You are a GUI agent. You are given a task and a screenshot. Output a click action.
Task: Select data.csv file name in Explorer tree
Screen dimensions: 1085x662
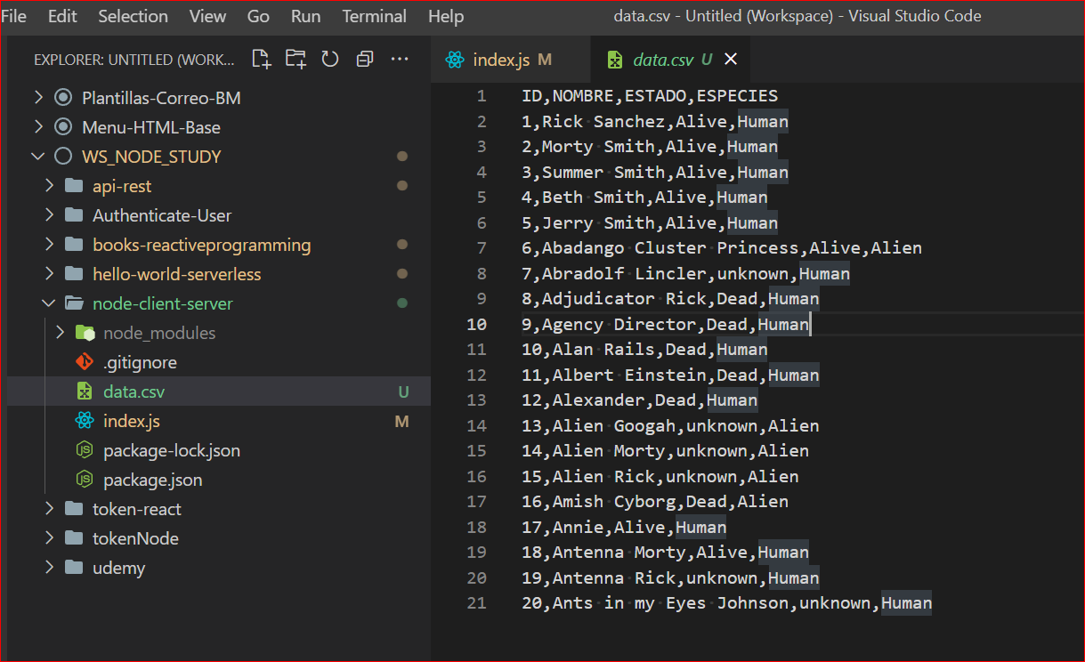point(134,392)
